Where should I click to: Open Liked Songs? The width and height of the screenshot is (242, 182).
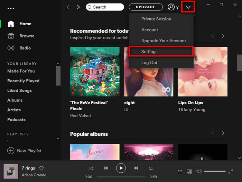coord(19,90)
